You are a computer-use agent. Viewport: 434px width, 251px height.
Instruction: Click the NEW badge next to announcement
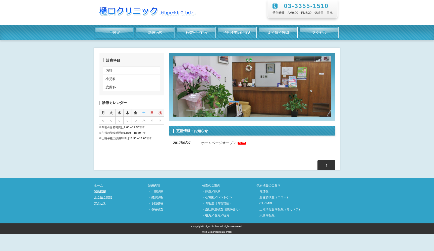241,143
